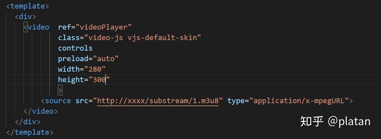Viewport: 381px width, 139px height.
Task: Click the source tag name
Action: [x=58, y=101]
